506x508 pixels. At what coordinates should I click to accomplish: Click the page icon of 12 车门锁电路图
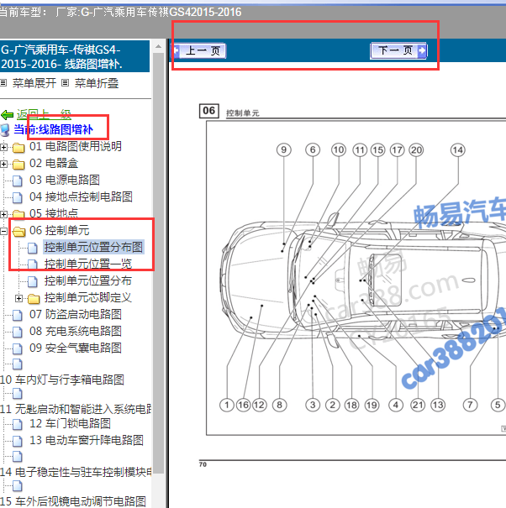[17, 424]
